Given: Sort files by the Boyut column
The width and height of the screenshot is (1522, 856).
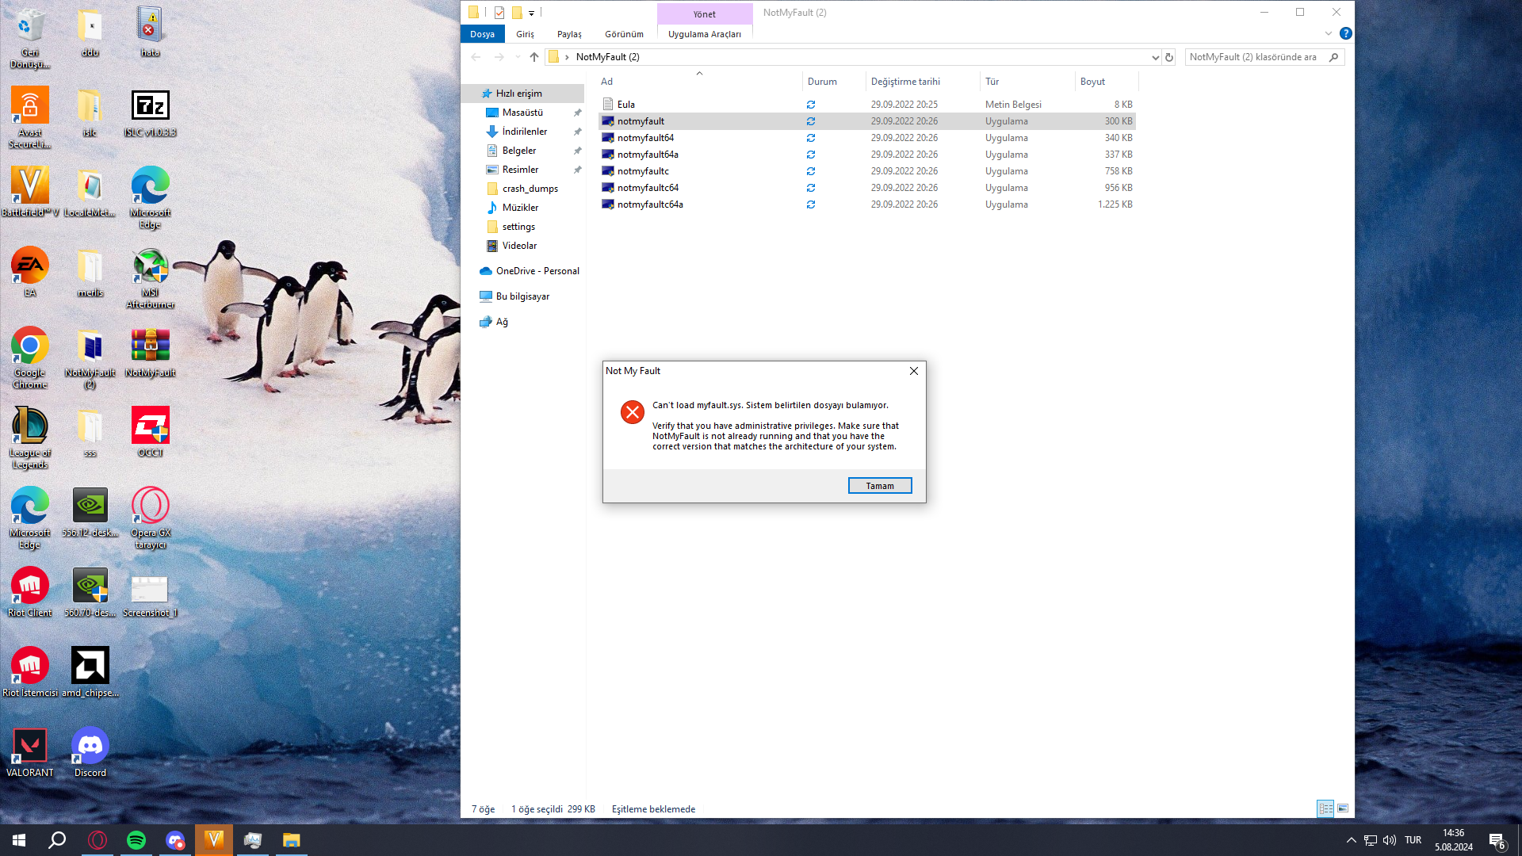Looking at the screenshot, I should 1092,82.
